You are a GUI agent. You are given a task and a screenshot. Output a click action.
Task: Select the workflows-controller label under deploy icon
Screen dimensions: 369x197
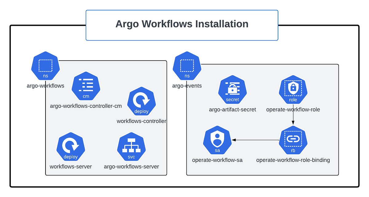coord(141,121)
